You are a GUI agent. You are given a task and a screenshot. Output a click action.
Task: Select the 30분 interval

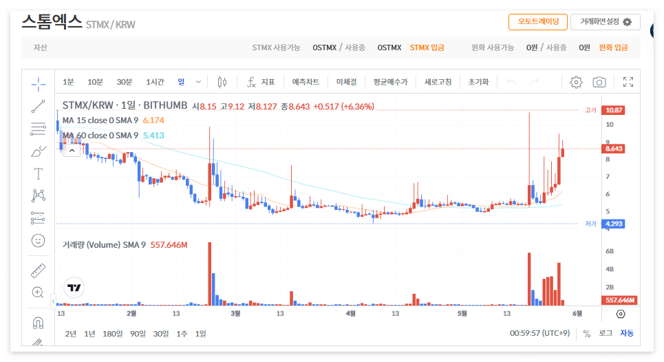125,82
